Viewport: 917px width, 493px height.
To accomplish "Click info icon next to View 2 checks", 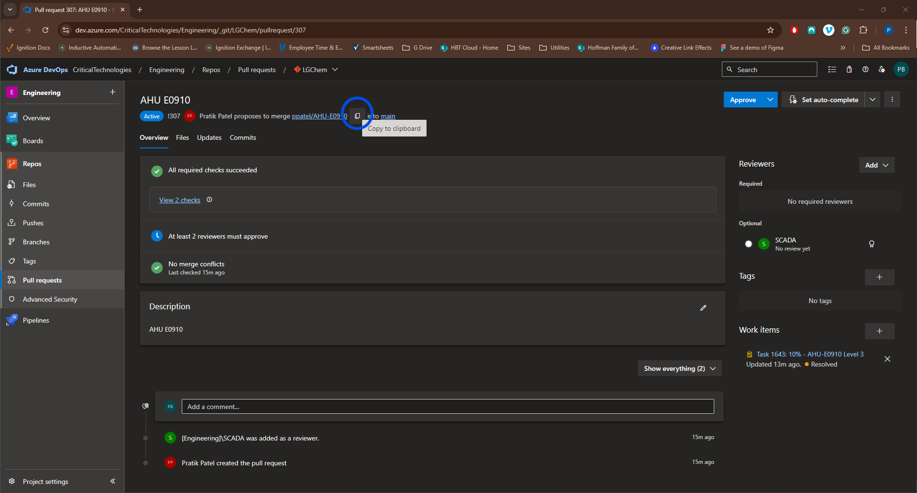I will pos(209,200).
